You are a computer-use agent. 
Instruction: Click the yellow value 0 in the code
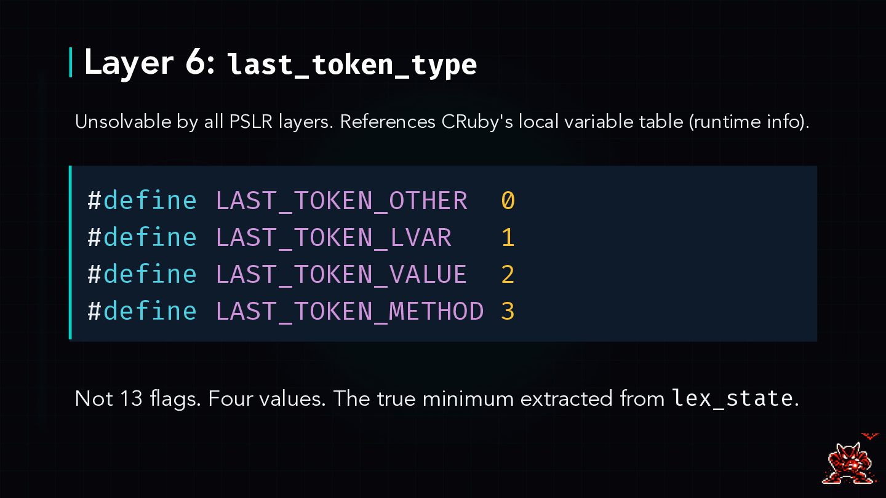click(x=508, y=201)
